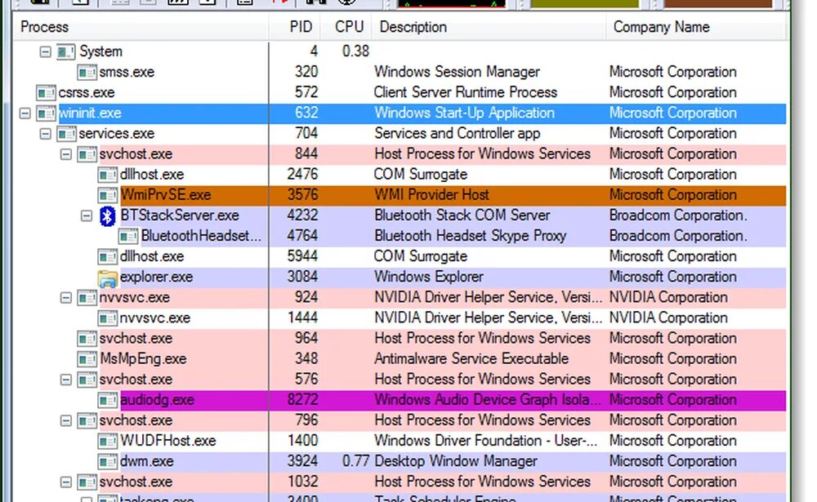
Task: Click the 'Windows Driver Foundation - User-...' description
Action: pyautogui.click(x=485, y=441)
